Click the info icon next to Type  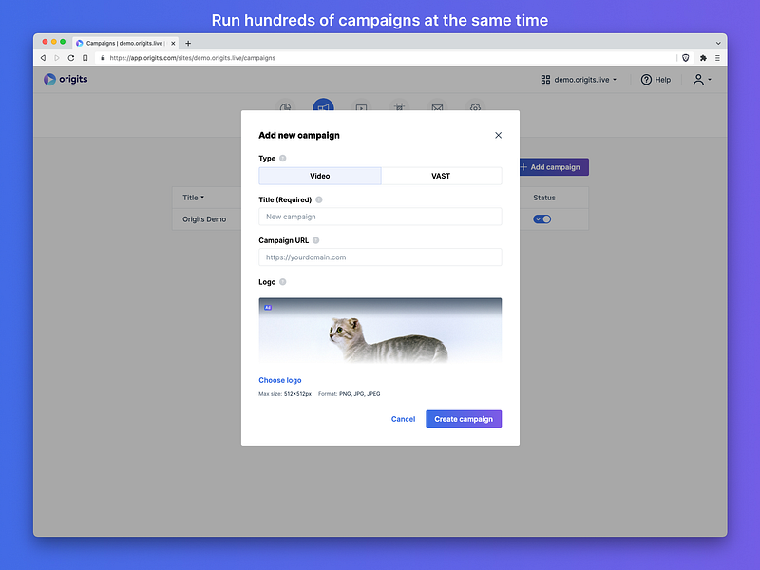[x=282, y=158]
